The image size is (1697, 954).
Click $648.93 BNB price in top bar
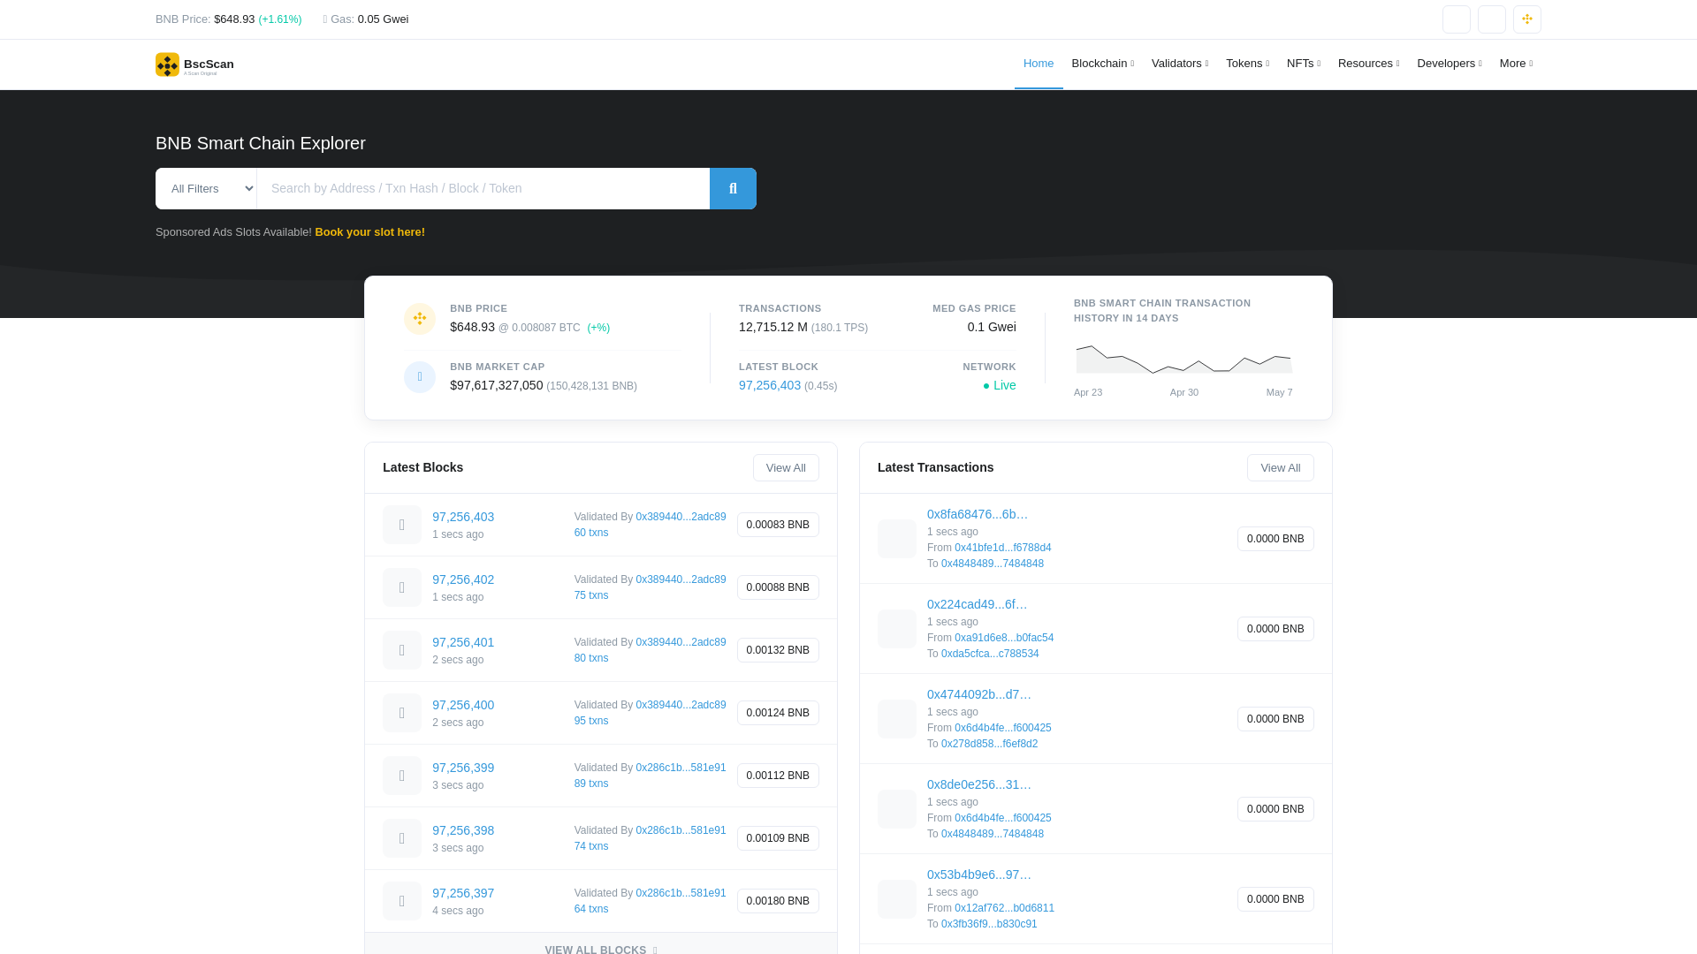tap(234, 19)
